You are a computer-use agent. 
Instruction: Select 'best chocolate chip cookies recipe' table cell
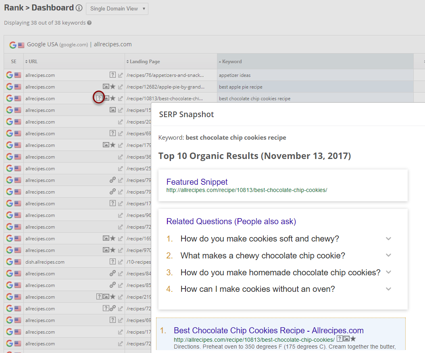(315, 98)
